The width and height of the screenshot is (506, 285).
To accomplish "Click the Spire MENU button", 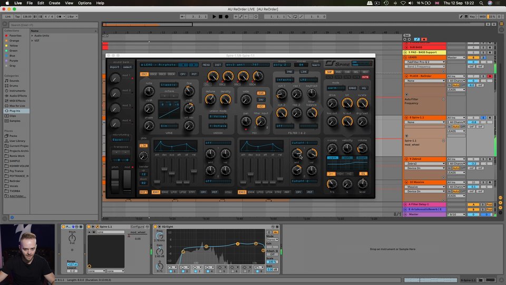I will (x=206, y=65).
